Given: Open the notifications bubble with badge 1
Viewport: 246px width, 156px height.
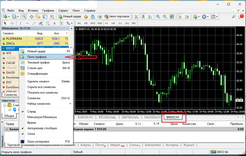Looking at the screenshot, I should [x=241, y=16].
